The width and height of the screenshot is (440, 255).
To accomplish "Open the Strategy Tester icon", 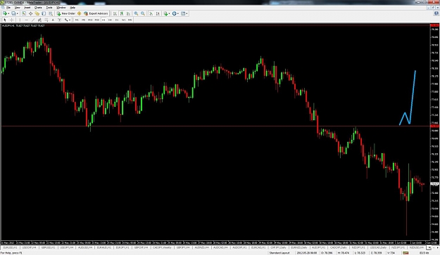I will coord(51,13).
